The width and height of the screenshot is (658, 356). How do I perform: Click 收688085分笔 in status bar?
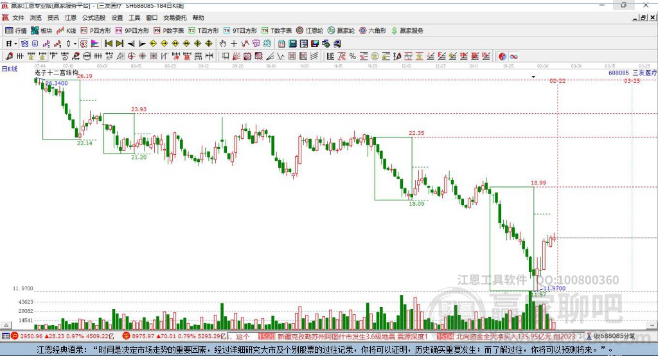614,336
